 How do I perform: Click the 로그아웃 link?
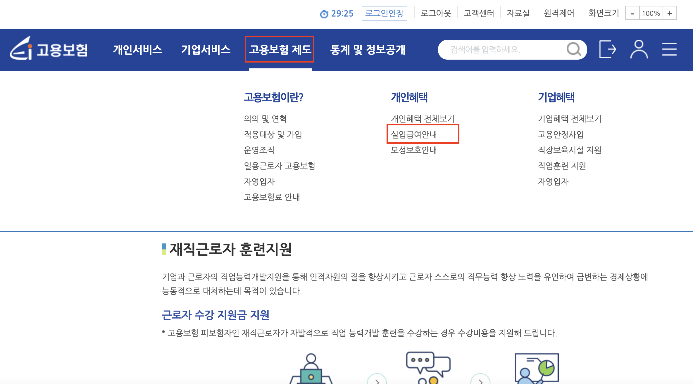436,13
